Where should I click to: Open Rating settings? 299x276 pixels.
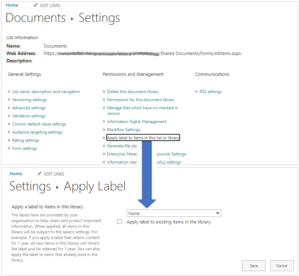[x=25, y=140]
